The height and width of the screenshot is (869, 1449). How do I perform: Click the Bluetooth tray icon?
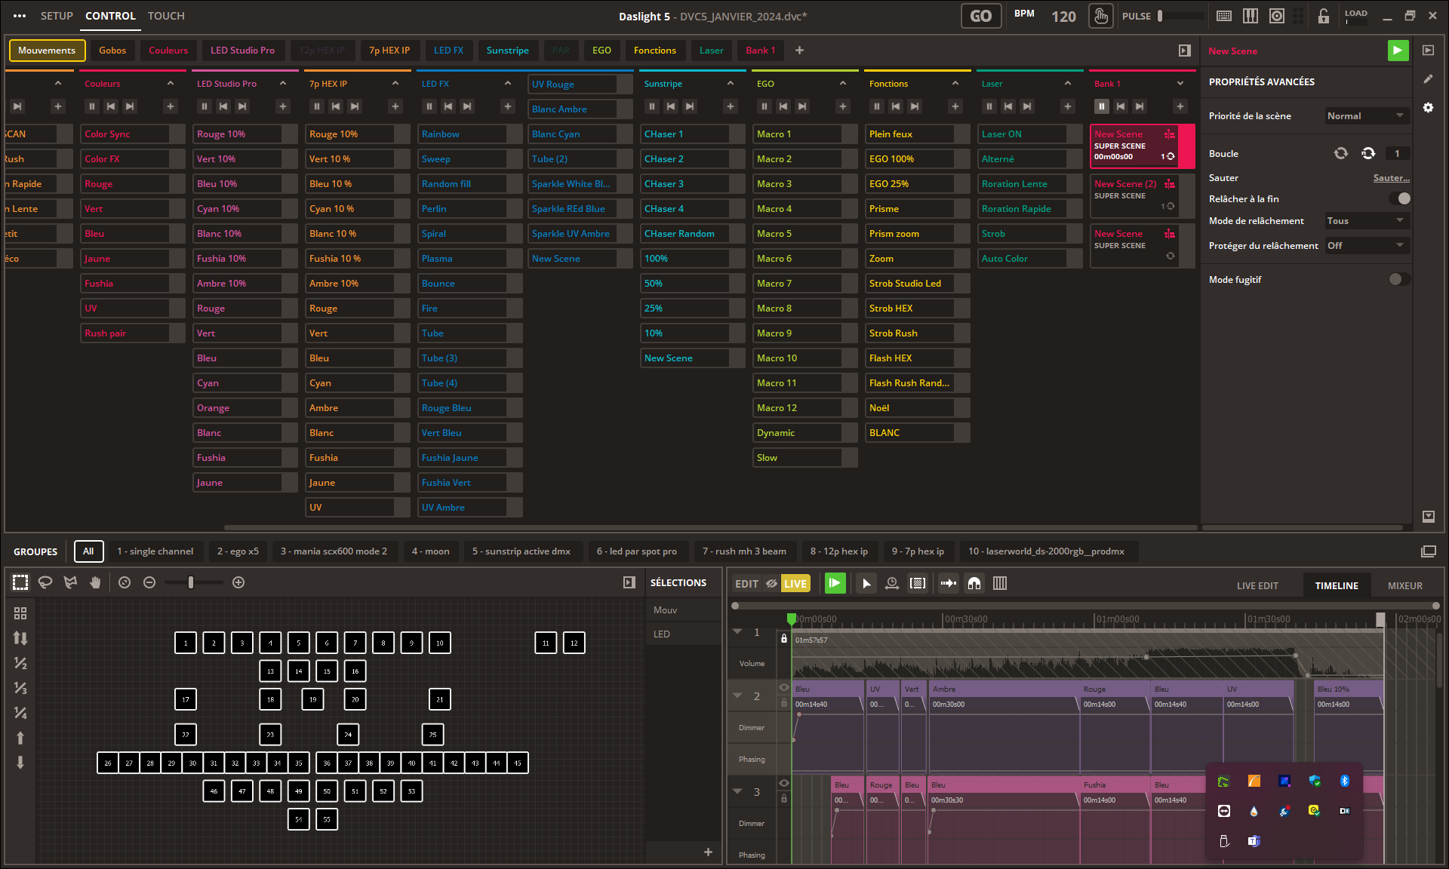click(x=1344, y=781)
